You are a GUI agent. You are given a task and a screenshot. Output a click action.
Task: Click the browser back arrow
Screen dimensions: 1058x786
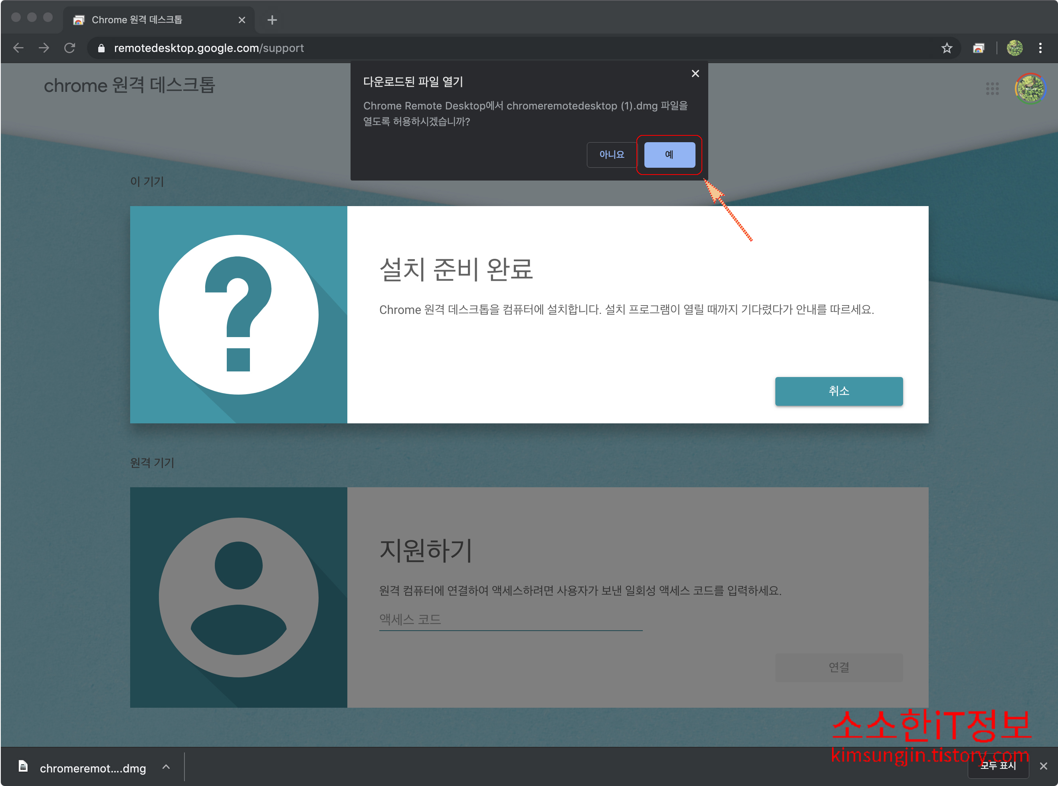pos(18,48)
